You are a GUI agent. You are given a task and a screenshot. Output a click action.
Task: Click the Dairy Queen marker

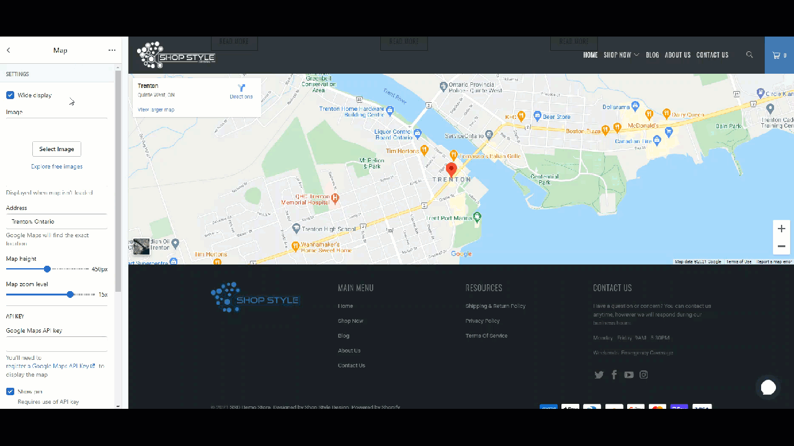click(666, 113)
